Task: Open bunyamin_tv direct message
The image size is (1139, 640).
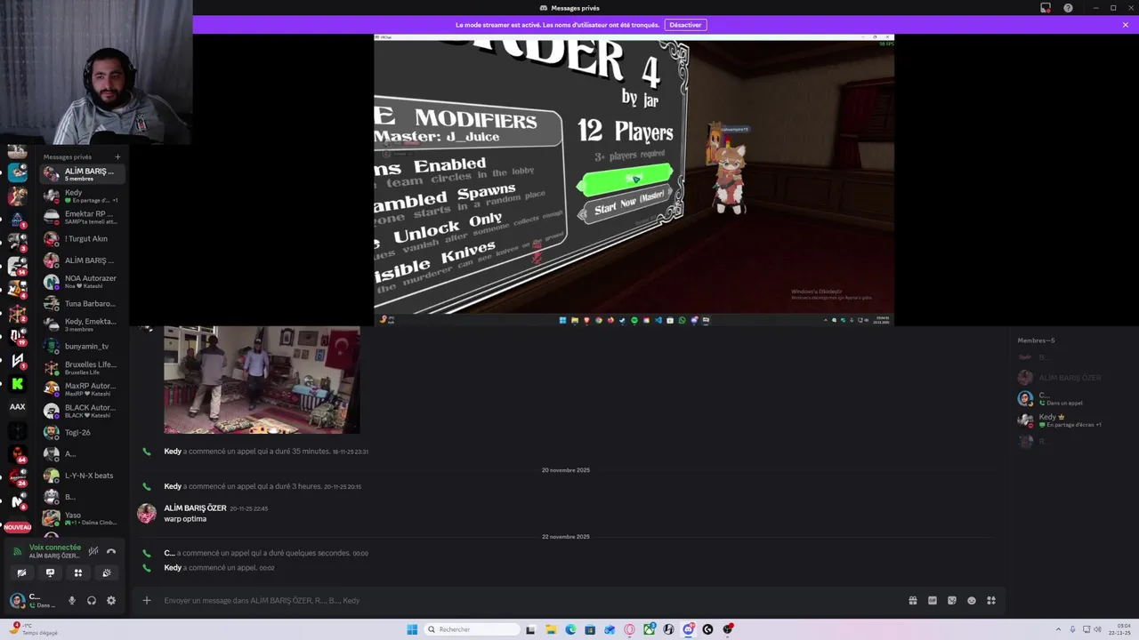Action: click(80, 347)
